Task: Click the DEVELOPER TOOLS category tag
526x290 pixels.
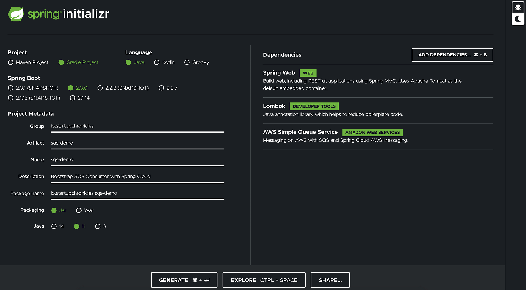Action: point(314,106)
